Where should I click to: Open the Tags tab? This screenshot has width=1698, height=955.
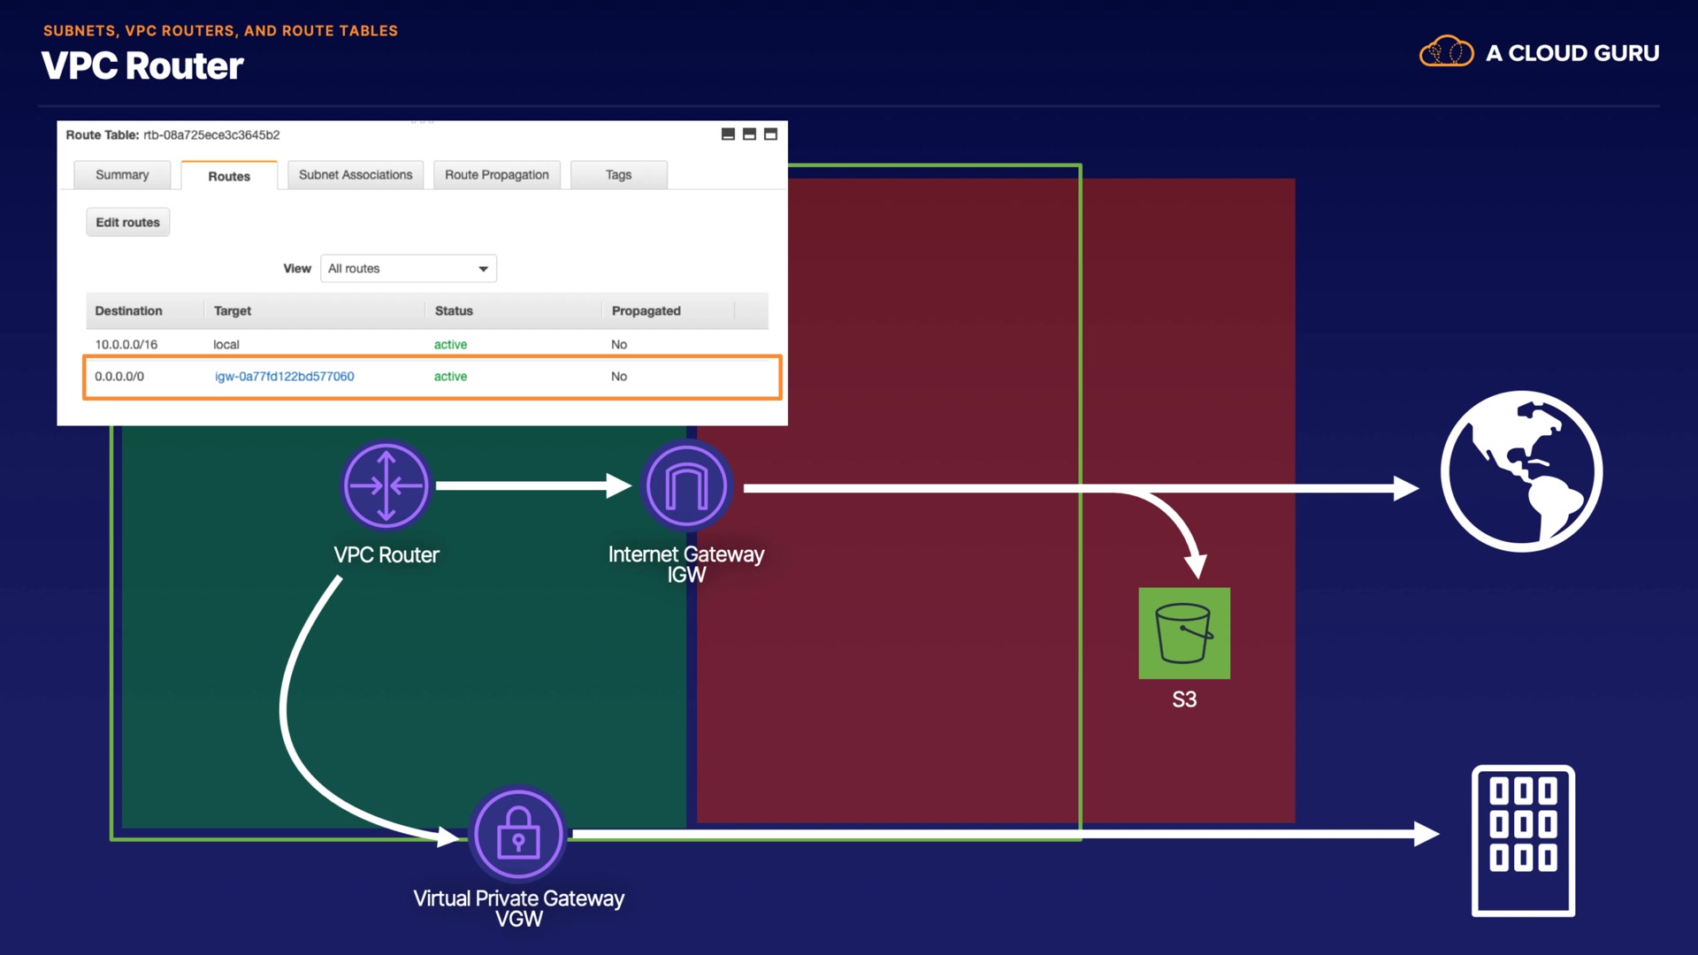[x=618, y=175]
